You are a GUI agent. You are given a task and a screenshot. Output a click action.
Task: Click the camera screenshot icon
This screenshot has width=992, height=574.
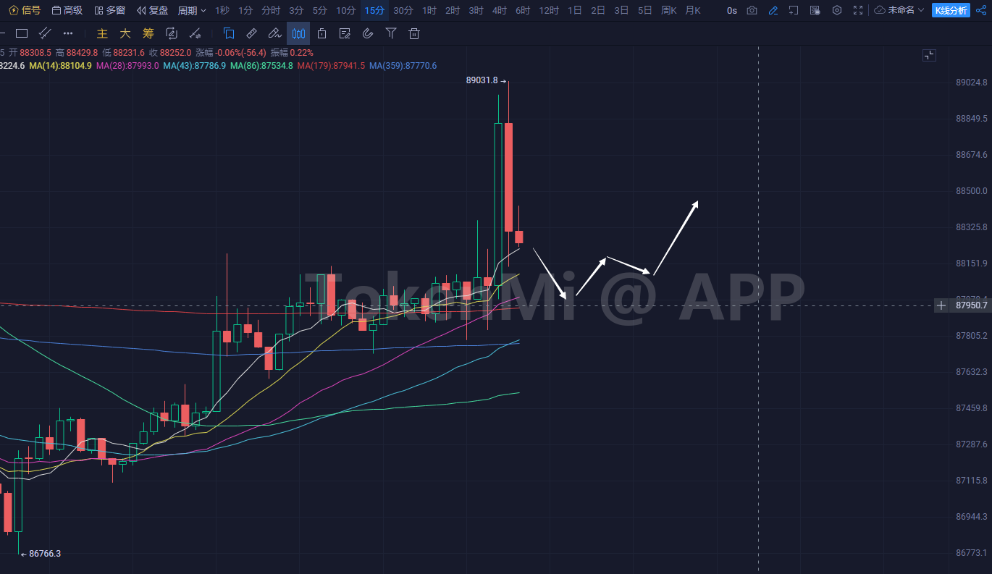coord(752,10)
